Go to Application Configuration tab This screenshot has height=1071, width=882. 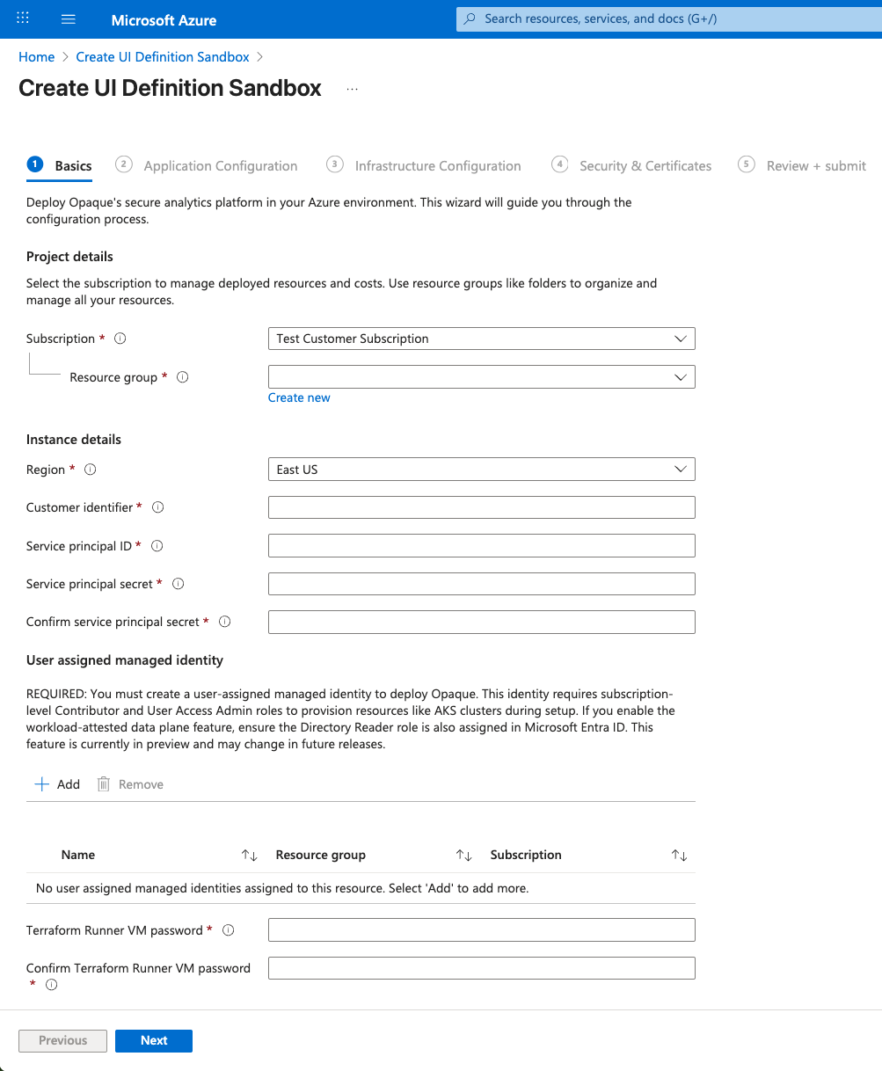[x=208, y=165]
